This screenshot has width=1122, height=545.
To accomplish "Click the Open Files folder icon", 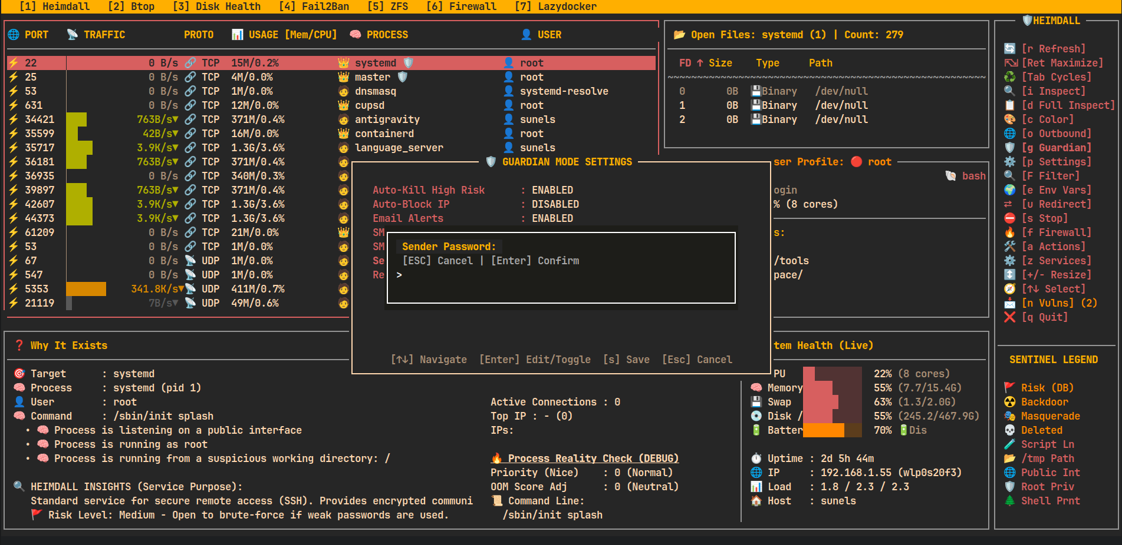I will click(679, 35).
